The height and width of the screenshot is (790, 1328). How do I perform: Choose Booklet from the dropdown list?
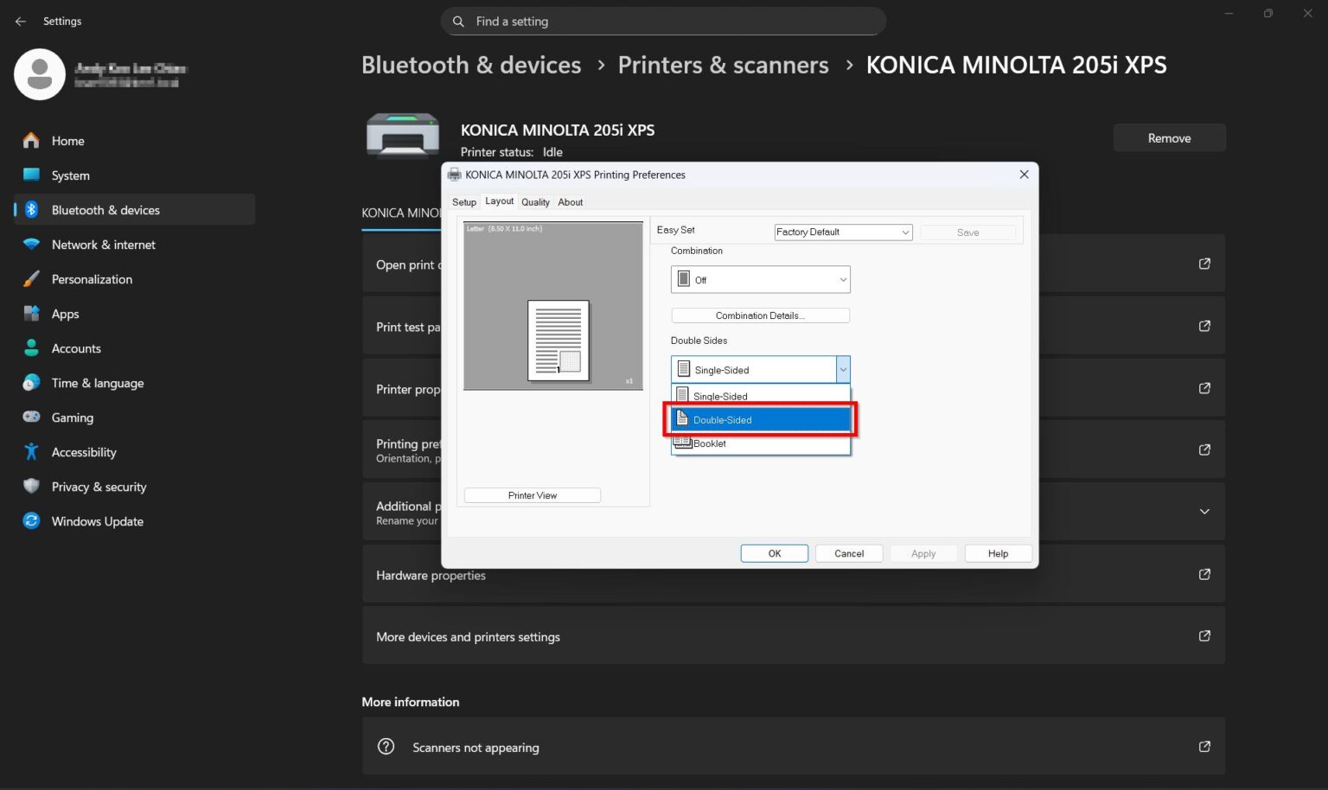761,443
